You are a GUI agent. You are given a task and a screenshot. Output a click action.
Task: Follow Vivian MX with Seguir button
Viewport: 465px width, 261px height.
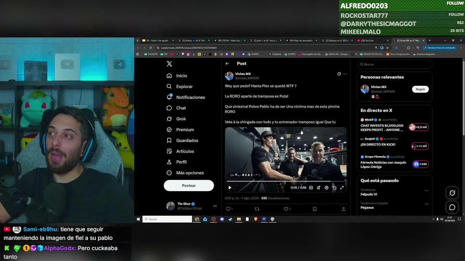[420, 89]
